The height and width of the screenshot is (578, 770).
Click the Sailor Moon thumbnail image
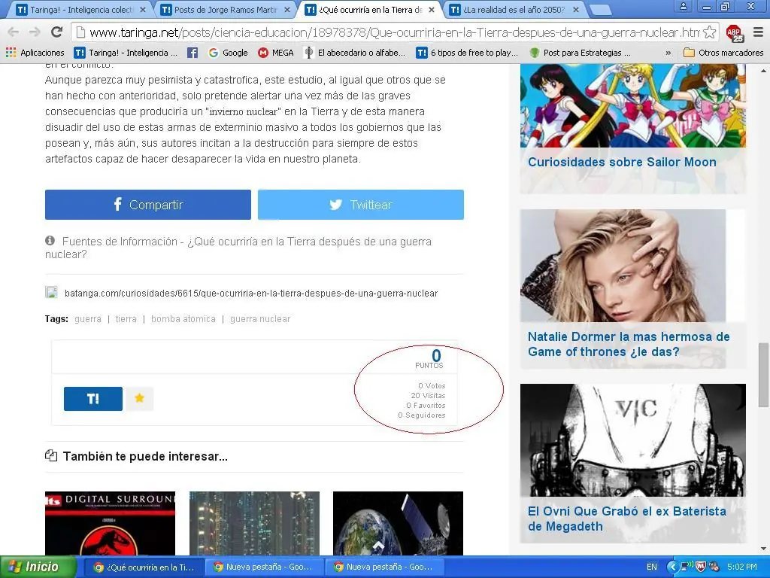(633, 105)
